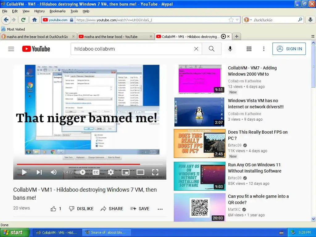Open the View menu
The image size is (316, 237).
[x=26, y=11]
